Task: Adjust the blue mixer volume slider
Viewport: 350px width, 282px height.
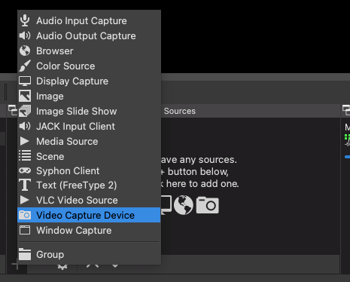Action: pyautogui.click(x=347, y=157)
